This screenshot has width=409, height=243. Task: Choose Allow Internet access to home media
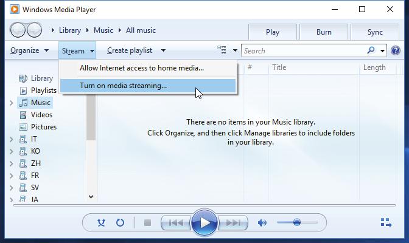148,68
